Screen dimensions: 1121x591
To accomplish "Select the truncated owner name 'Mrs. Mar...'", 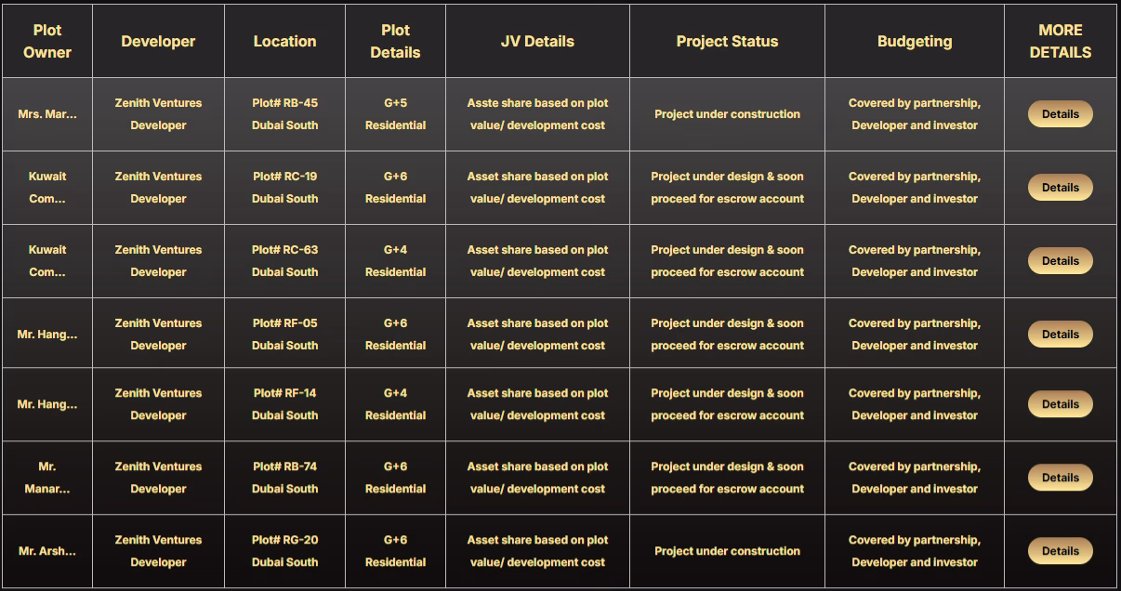I will 47,114.
